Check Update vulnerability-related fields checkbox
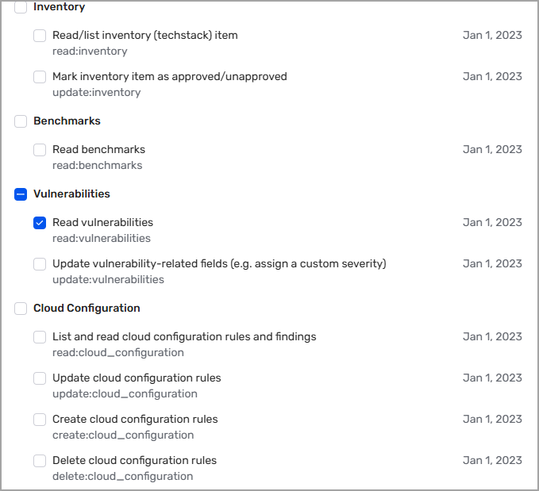539x491 pixels. pyautogui.click(x=40, y=264)
